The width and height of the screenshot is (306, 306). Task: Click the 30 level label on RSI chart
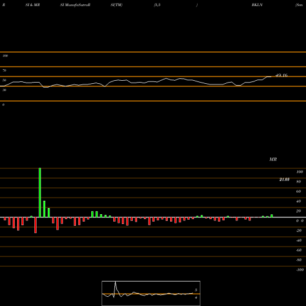tap(4, 90)
